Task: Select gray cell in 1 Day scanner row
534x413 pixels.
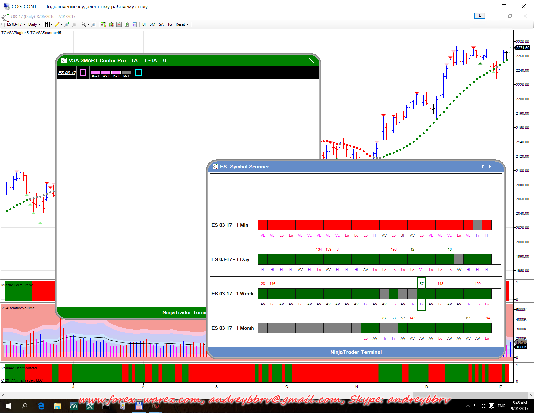Action: click(x=459, y=259)
